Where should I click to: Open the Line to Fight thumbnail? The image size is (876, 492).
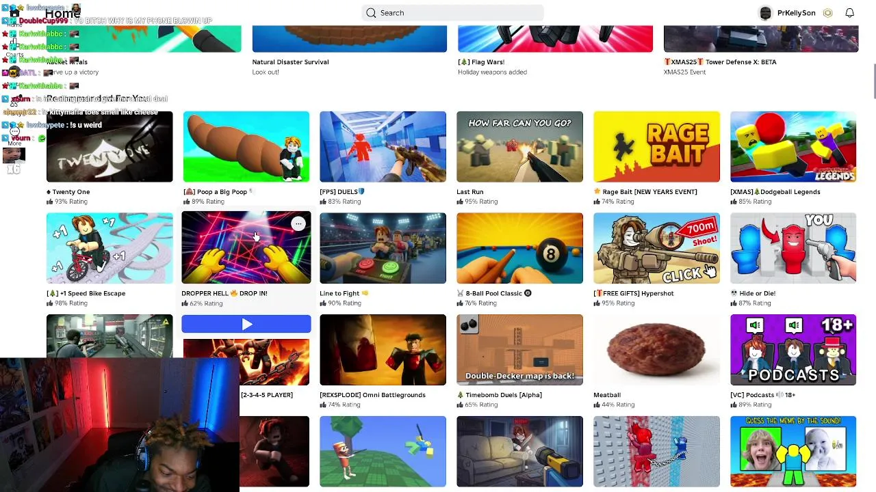coord(383,248)
